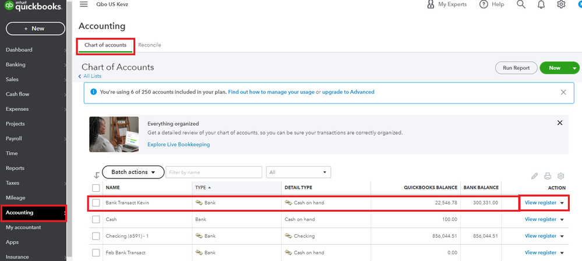Screen dimensions: 582x261
Task: Click the Run Report button
Action: [x=516, y=68]
